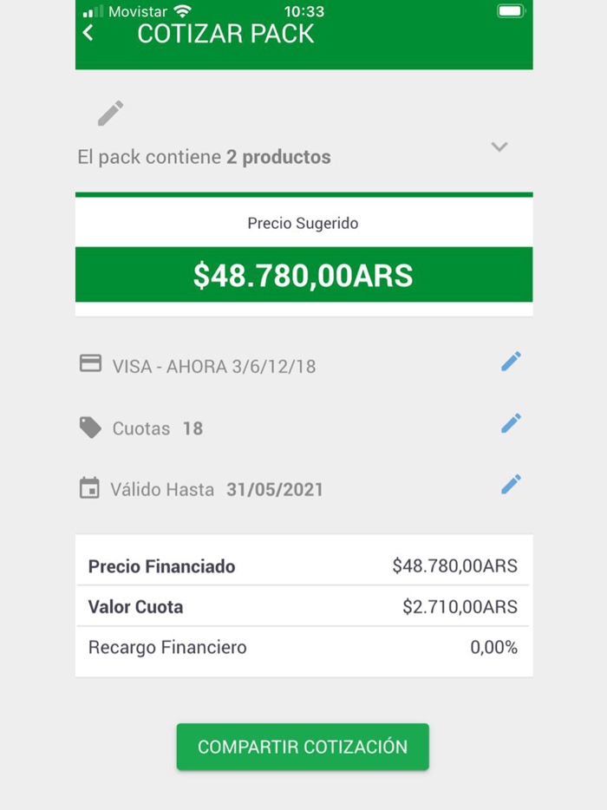Tap the green $48.780,00ARS price banner

tap(303, 275)
